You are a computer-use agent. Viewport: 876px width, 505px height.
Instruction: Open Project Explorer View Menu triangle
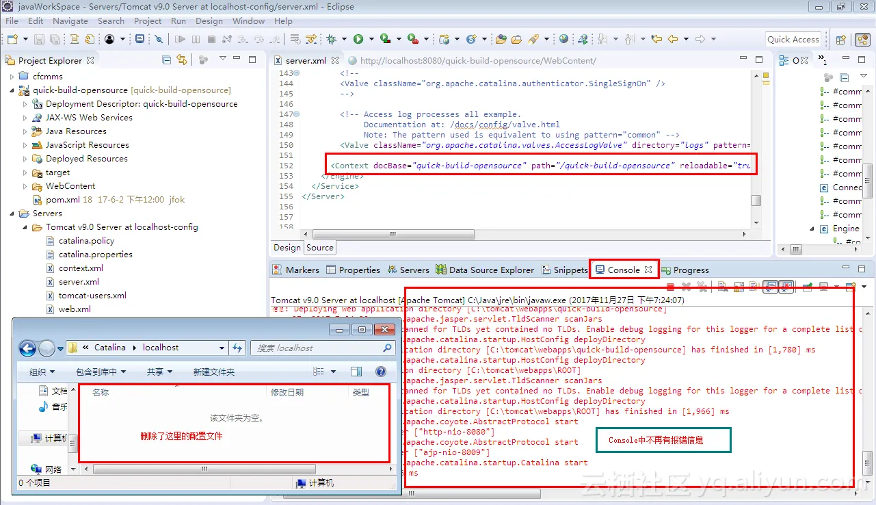pos(223,60)
